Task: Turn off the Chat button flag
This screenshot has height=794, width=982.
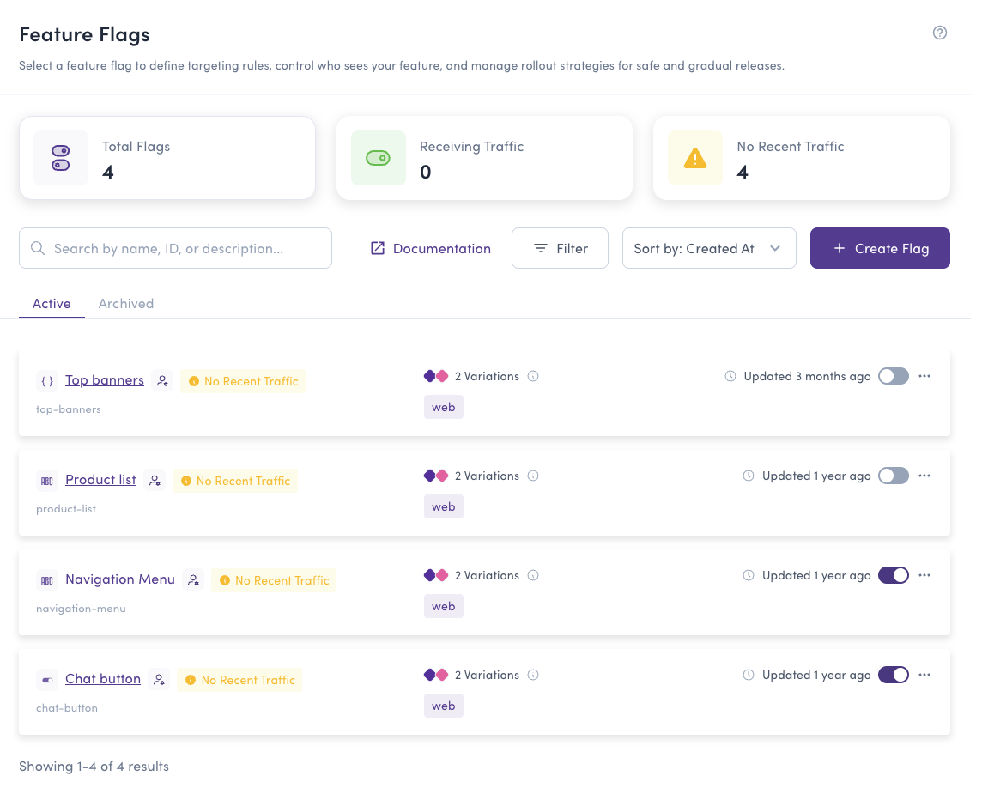Action: [x=893, y=675]
